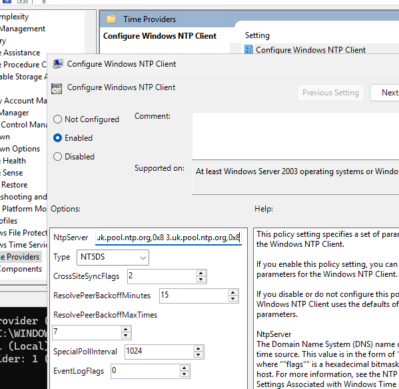This screenshot has width=399, height=389.
Task: Click the Setting column header
Action: coord(257,35)
